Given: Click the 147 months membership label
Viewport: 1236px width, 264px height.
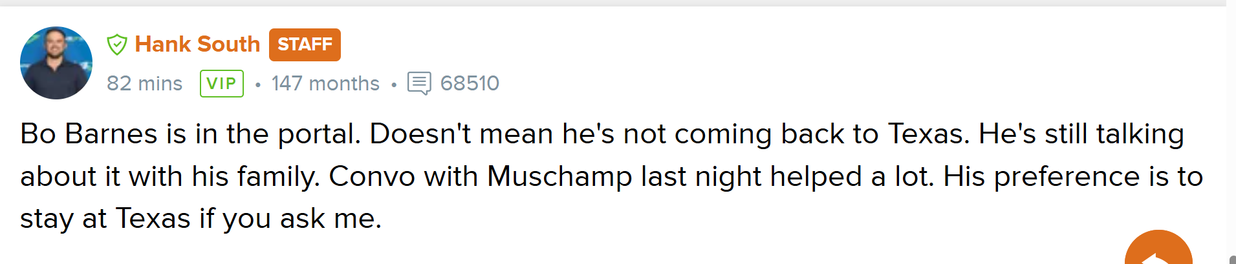Looking at the screenshot, I should click(x=325, y=83).
